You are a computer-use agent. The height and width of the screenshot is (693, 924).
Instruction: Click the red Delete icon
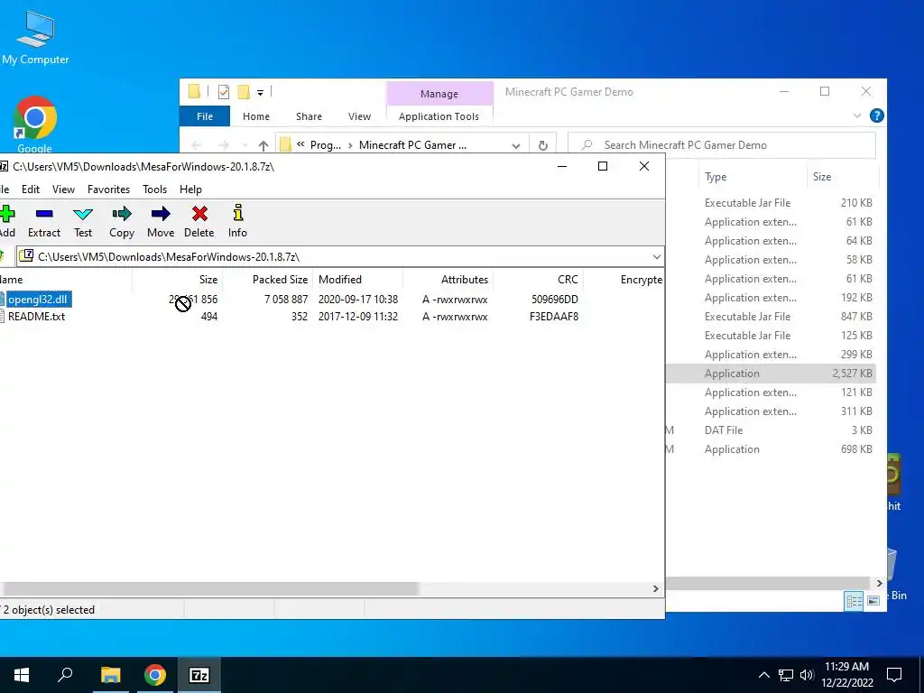(x=199, y=222)
